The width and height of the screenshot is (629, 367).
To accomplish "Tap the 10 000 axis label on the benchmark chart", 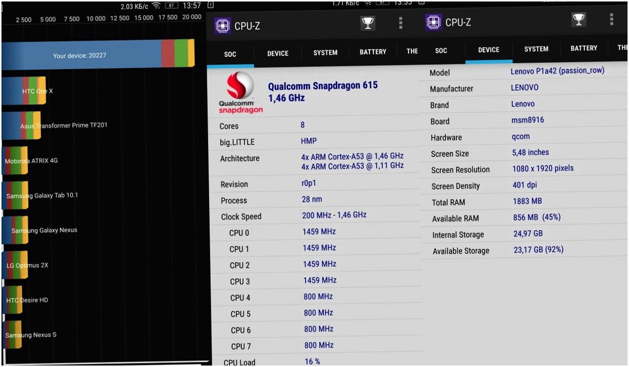I will point(96,18).
